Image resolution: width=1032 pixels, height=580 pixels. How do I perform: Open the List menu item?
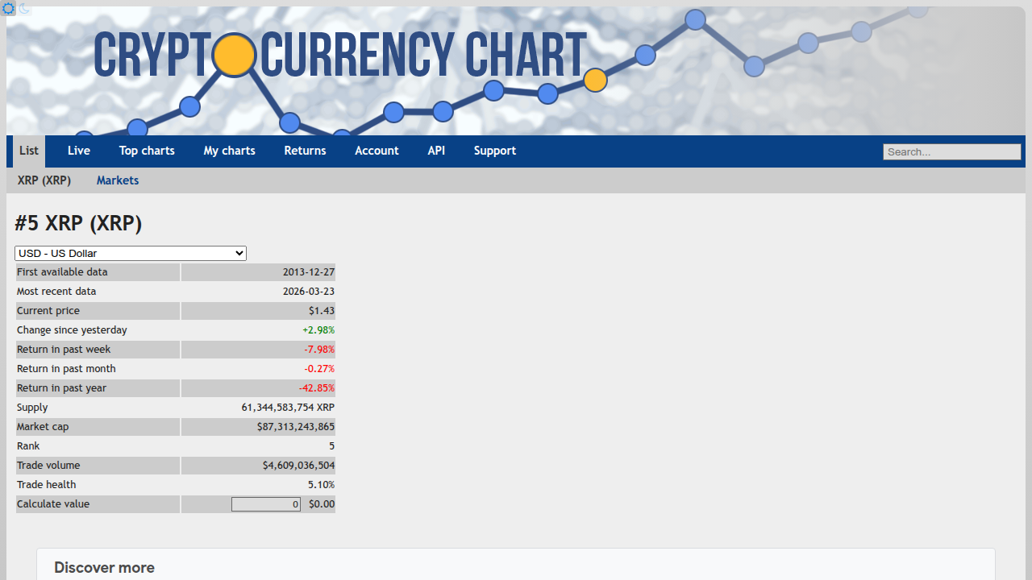tap(28, 151)
